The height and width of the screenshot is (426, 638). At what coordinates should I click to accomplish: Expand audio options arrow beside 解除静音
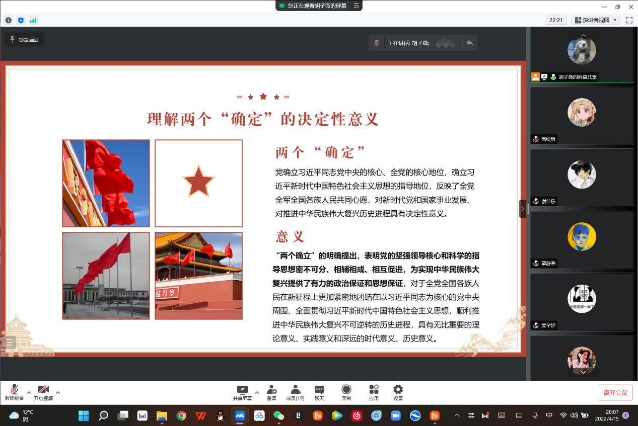pos(29,392)
